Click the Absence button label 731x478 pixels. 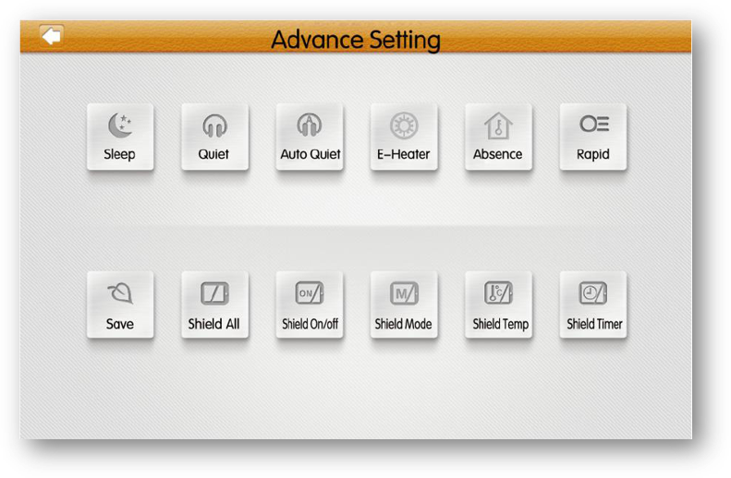pos(497,154)
